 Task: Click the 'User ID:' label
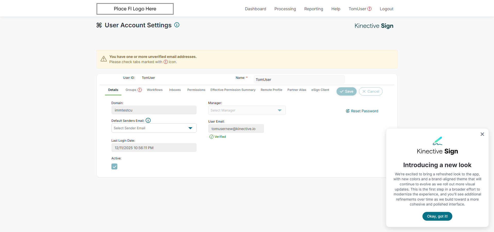129,78
